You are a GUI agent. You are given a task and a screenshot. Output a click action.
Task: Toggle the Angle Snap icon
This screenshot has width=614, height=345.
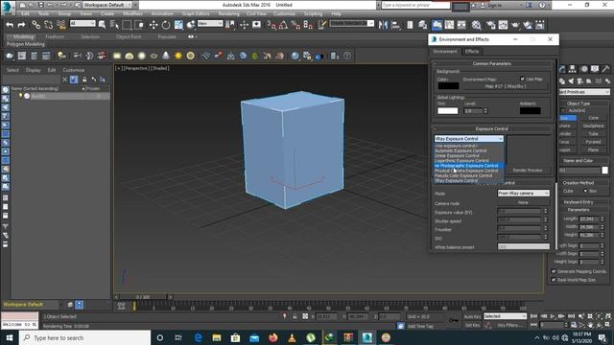pos(283,25)
